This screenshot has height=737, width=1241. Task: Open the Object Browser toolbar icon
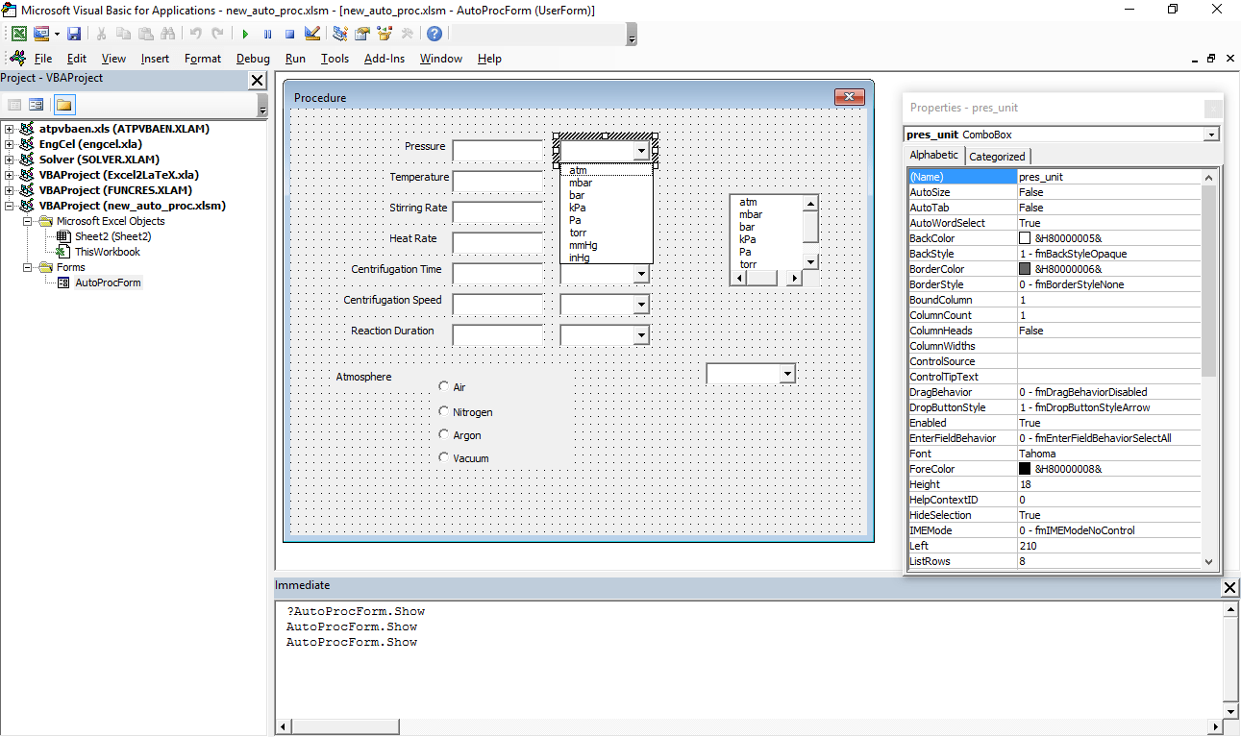385,34
